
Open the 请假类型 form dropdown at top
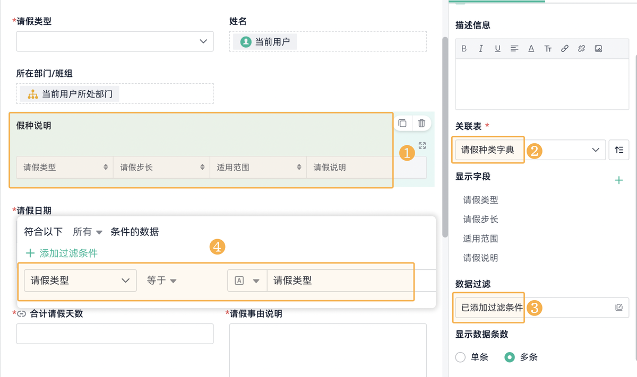pos(115,41)
